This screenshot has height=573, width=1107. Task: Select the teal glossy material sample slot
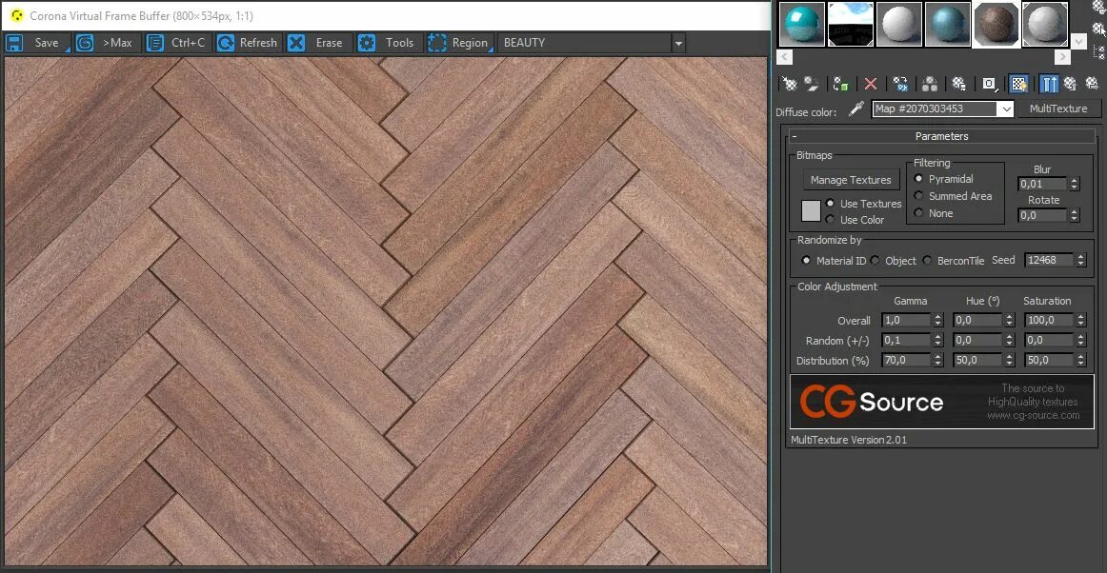[x=801, y=24]
